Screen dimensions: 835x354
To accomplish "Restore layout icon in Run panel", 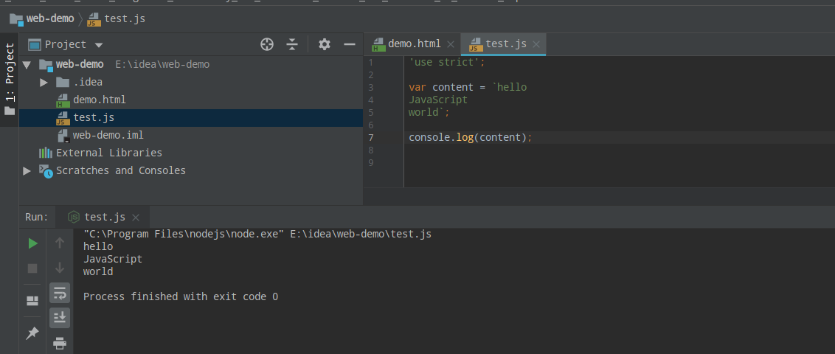I will click(x=32, y=302).
